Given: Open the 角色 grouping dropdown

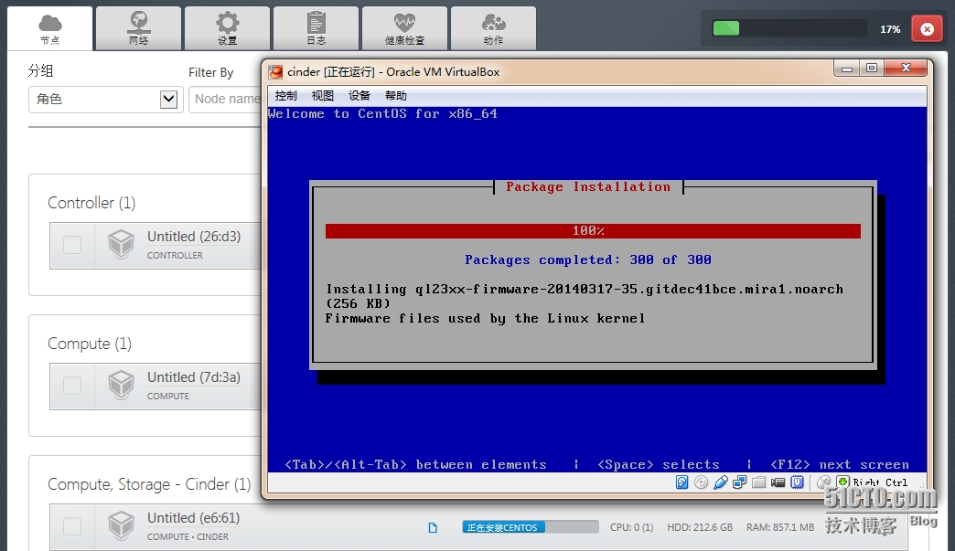Looking at the screenshot, I should [x=105, y=99].
